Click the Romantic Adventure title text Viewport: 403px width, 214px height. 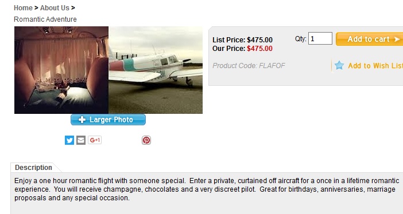[x=45, y=19]
